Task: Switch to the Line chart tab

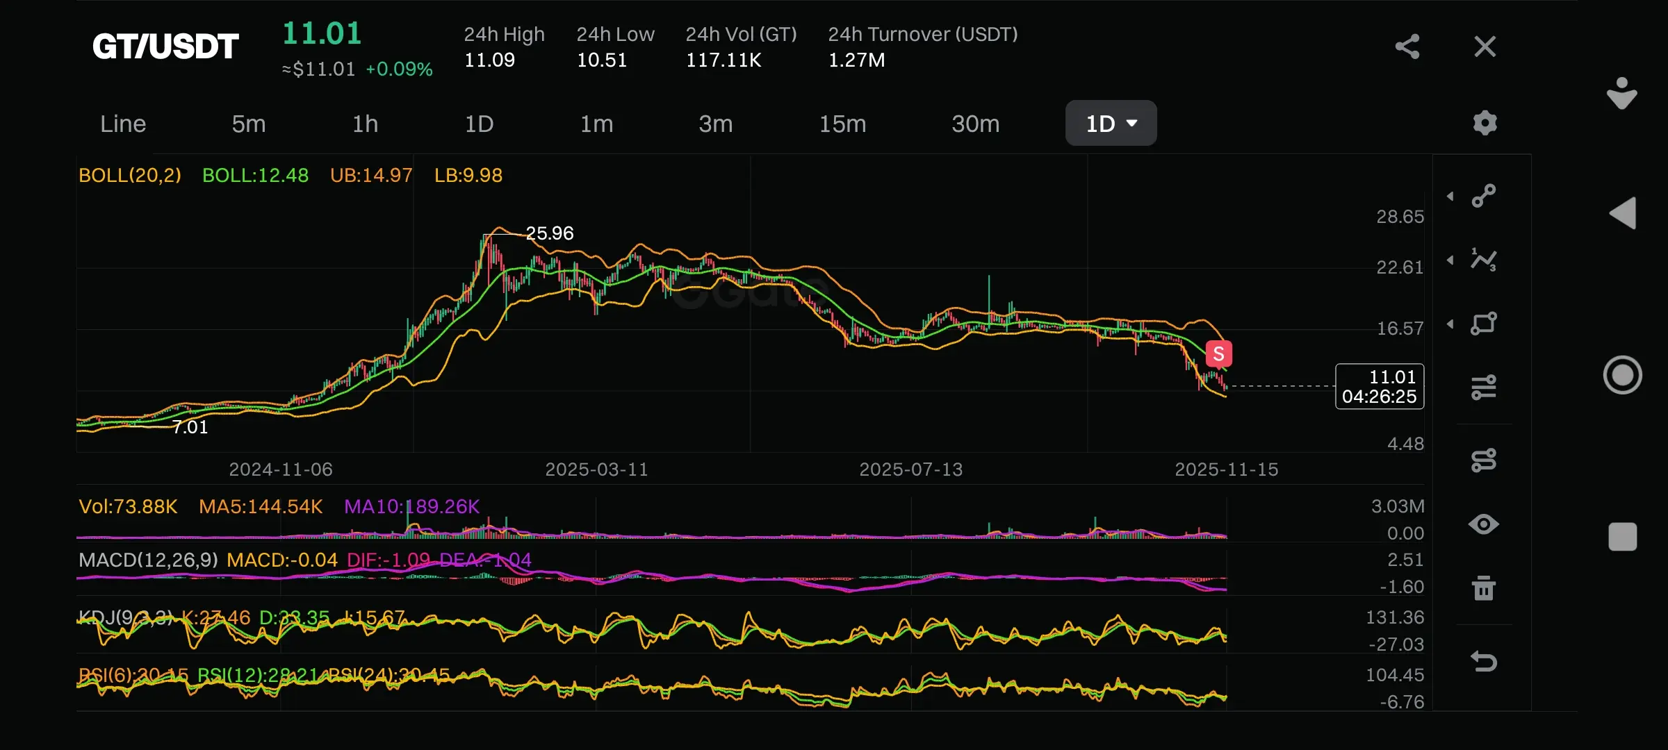Action: click(x=123, y=124)
